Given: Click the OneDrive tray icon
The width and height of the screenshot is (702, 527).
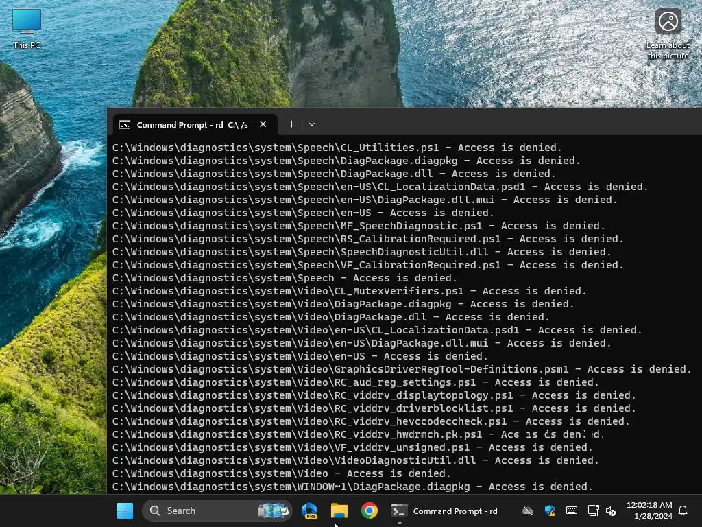Looking at the screenshot, I should point(528,511).
